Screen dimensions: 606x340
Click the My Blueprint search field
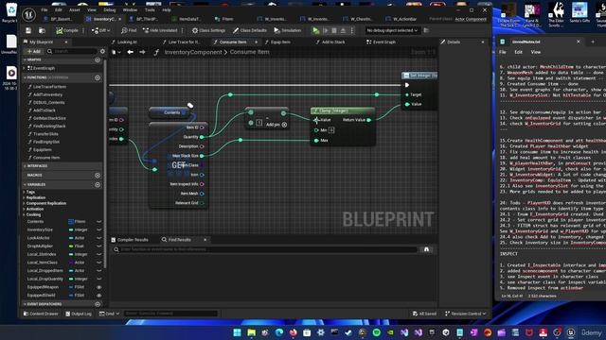(72, 51)
